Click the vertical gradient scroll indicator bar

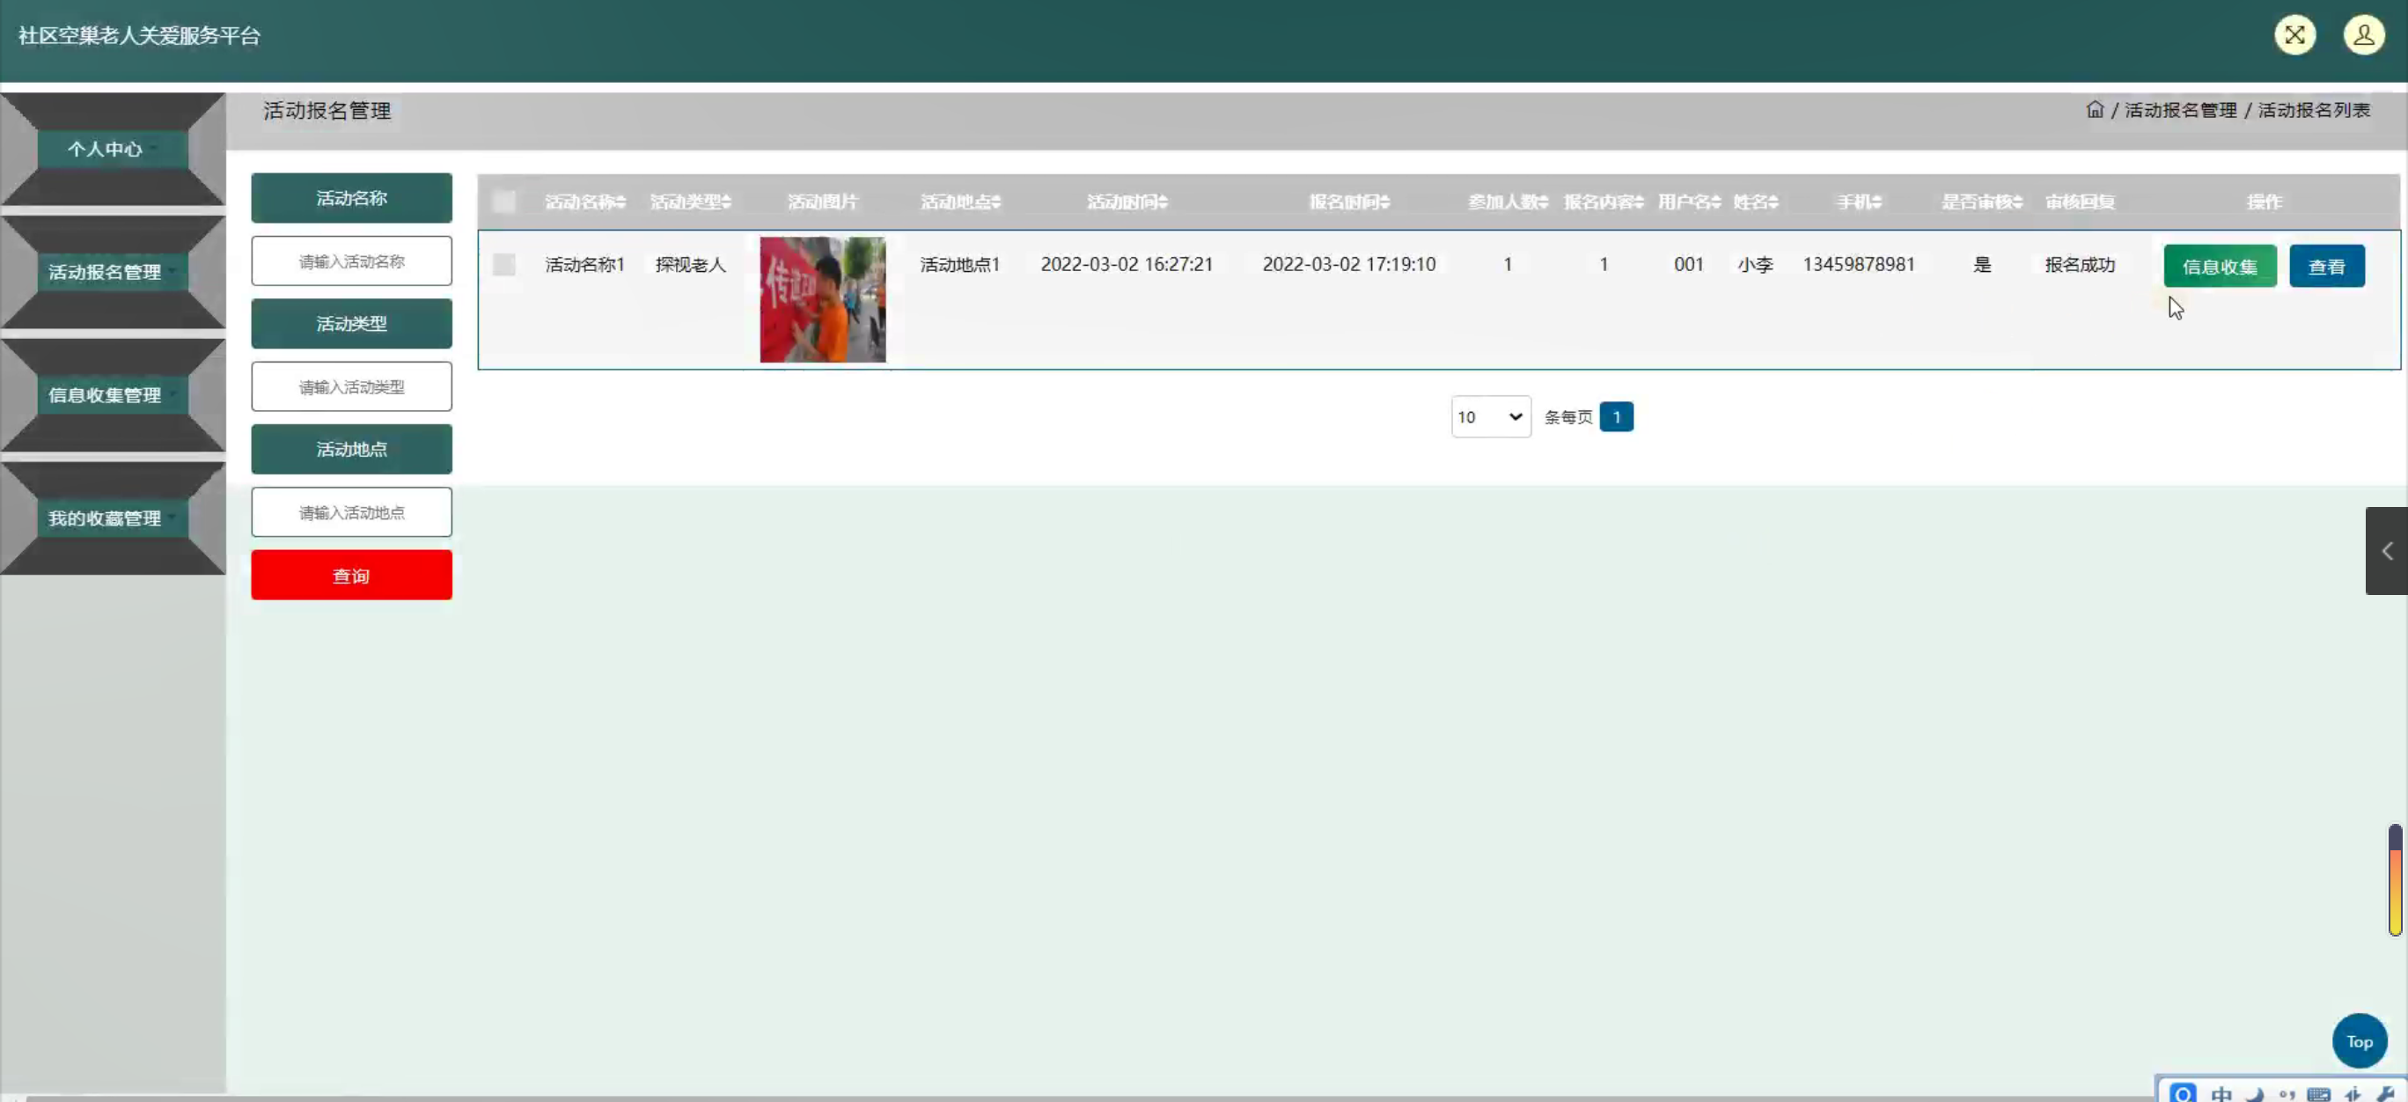click(2394, 878)
